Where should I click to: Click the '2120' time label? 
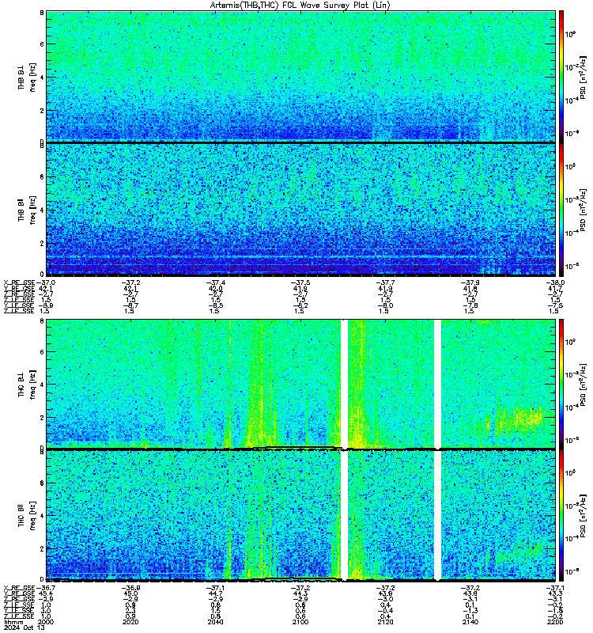[385, 622]
